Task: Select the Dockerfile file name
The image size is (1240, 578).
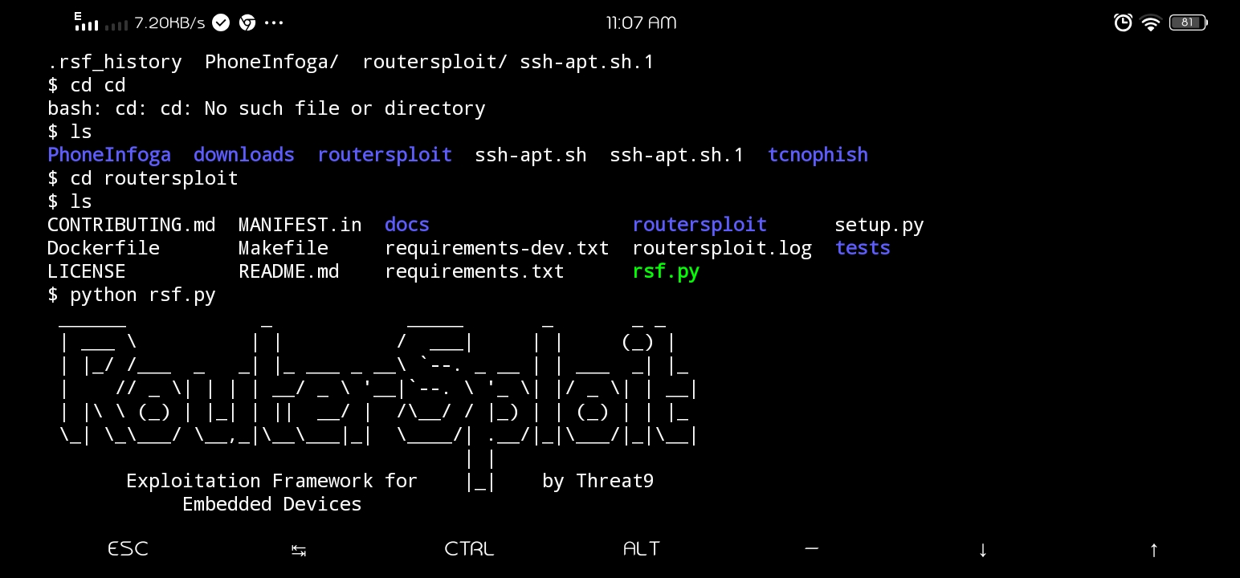Action: pos(104,248)
